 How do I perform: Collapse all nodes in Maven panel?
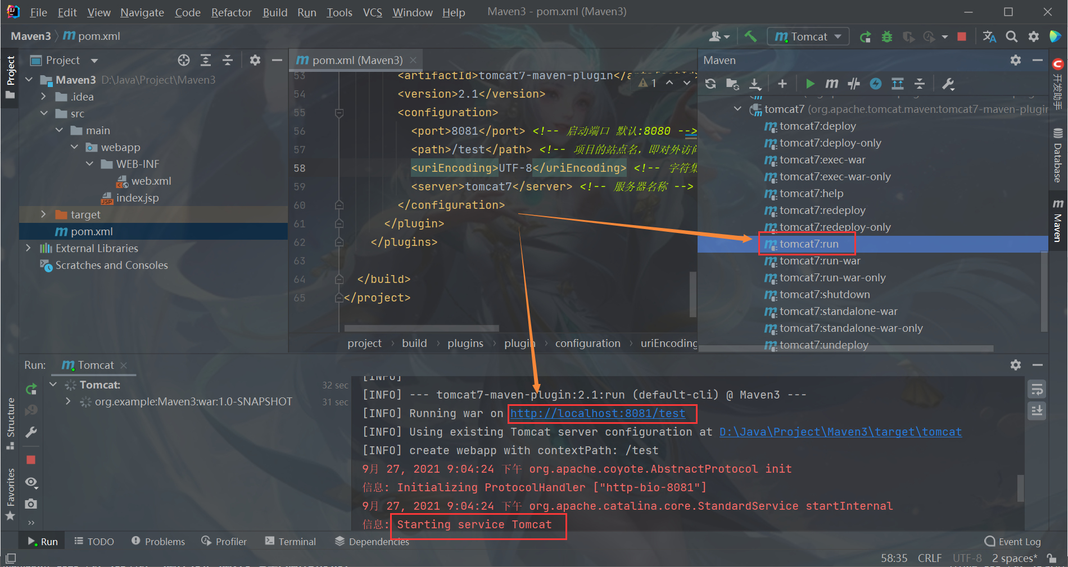point(920,84)
